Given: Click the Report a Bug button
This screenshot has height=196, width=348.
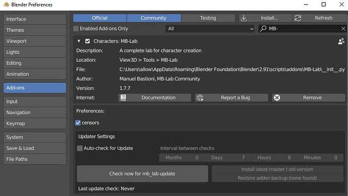Looking at the screenshot, I should coord(231,97).
